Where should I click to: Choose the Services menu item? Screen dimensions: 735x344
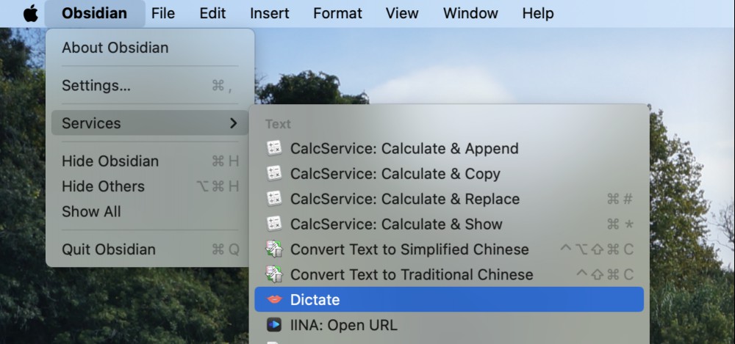pyautogui.click(x=150, y=123)
